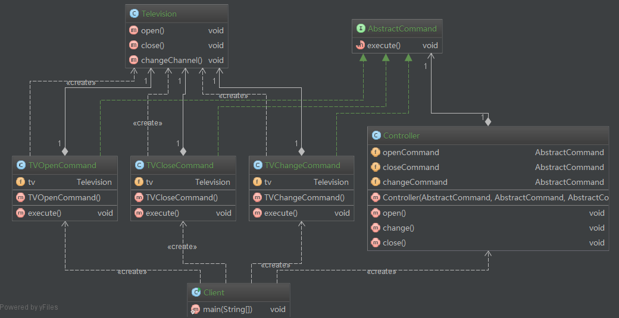This screenshot has height=318, width=619.
Task: Click main(String[]) method text in Client
Action: point(227,309)
